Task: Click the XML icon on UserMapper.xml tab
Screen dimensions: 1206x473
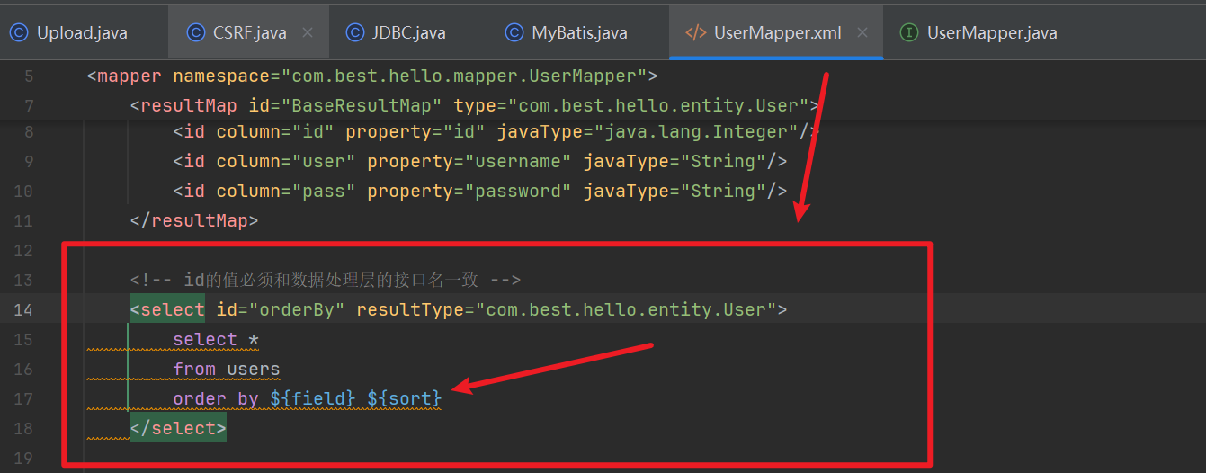Action: pyautogui.click(x=695, y=33)
